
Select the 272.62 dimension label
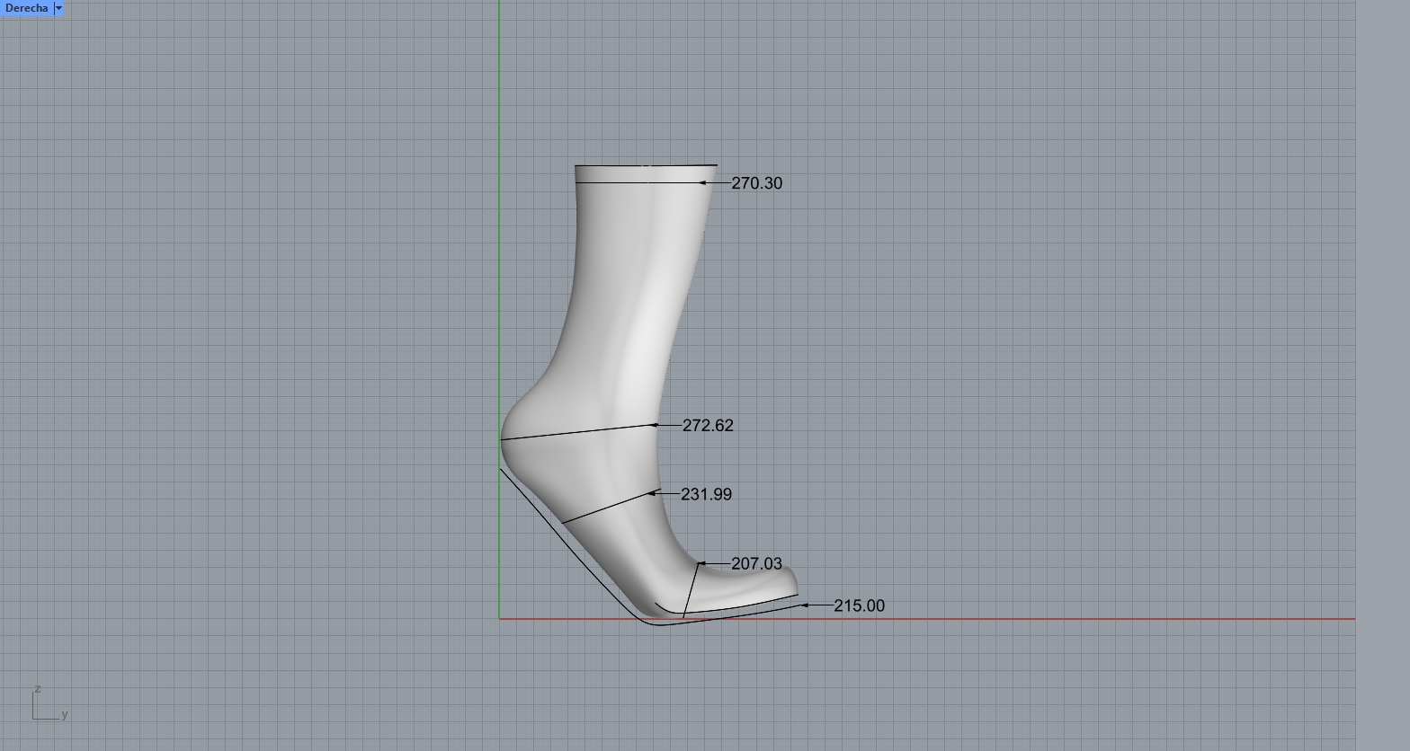coord(708,426)
